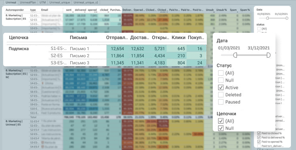Enable the Paused status checkbox
The width and height of the screenshot is (296, 150).
click(221, 102)
